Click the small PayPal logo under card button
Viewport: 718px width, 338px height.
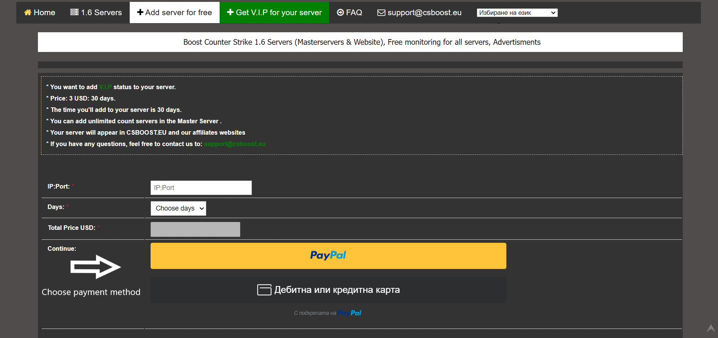click(x=349, y=313)
